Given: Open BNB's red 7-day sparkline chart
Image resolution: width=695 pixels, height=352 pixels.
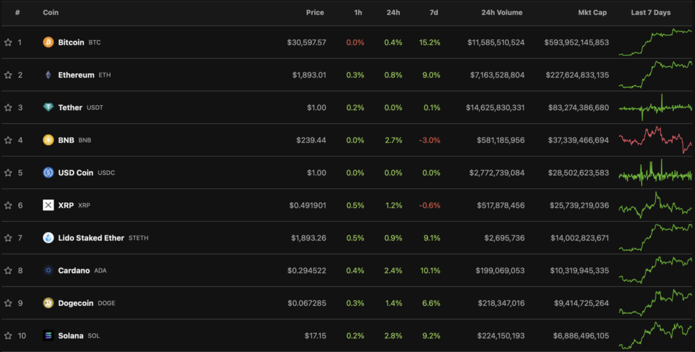Looking at the screenshot, I should tap(655, 140).
